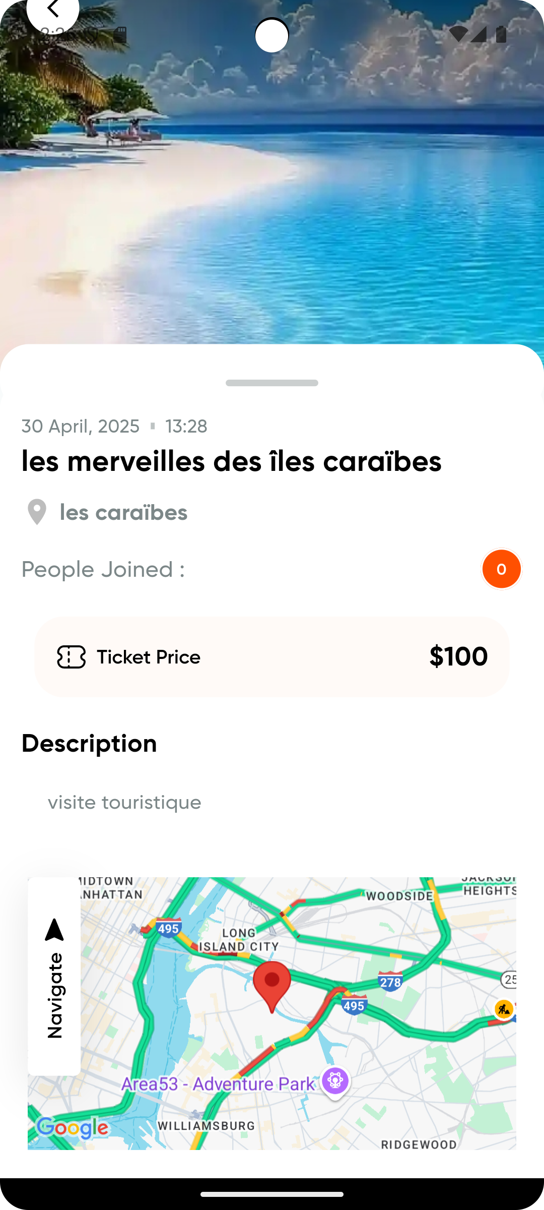Tap the back arrow button
Viewport: 544px width, 1210px height.
point(52,9)
